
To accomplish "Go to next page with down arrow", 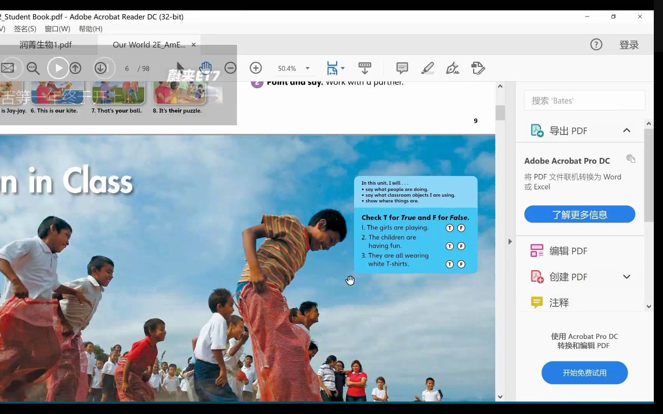I will pyautogui.click(x=101, y=68).
